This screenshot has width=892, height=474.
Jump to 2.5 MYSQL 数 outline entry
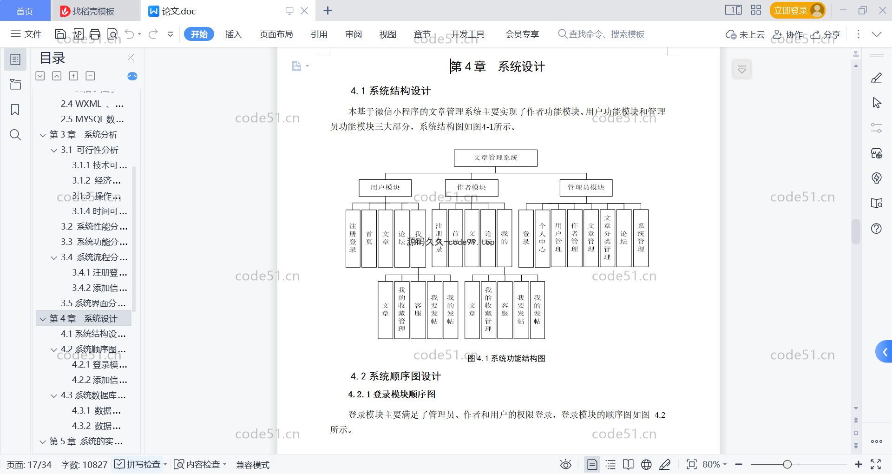click(x=92, y=119)
